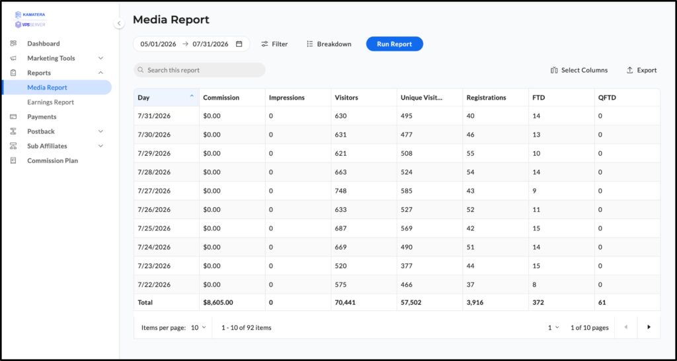This screenshot has height=361, width=677.
Task: Click the Commission Plan document icon
Action: [x=13, y=160]
